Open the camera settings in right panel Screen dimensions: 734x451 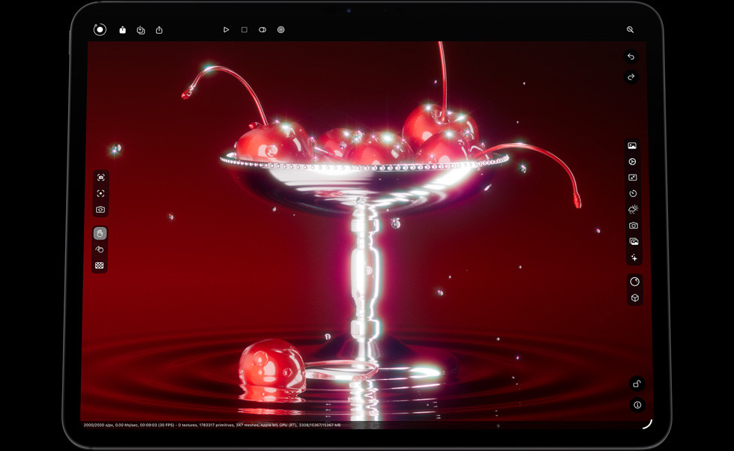coord(633,225)
